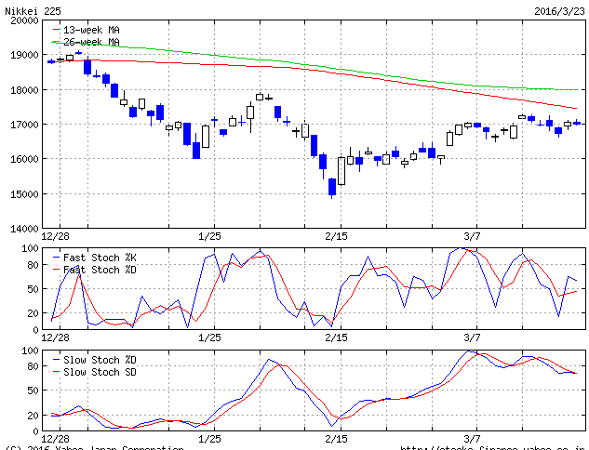This screenshot has height=450, width=589.
Task: Click the Fast Stoch %K legend label
Action: click(x=100, y=258)
